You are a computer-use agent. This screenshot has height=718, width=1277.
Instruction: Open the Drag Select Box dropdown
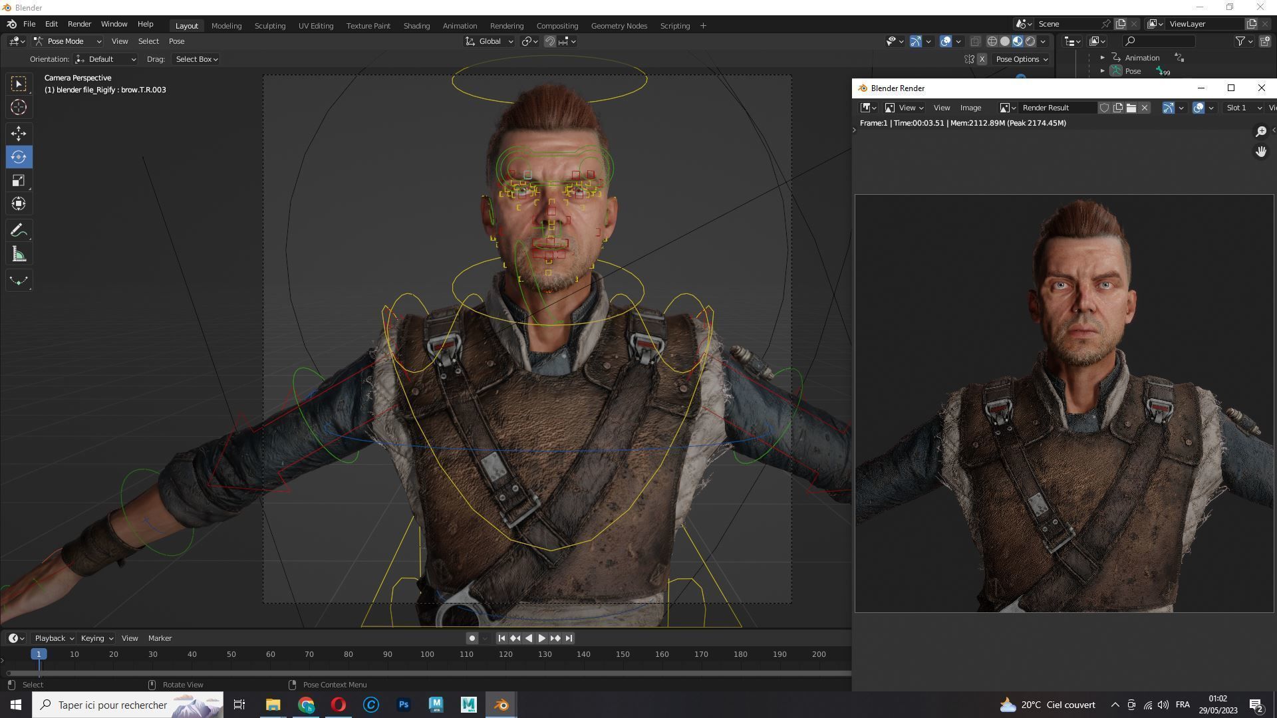(196, 59)
